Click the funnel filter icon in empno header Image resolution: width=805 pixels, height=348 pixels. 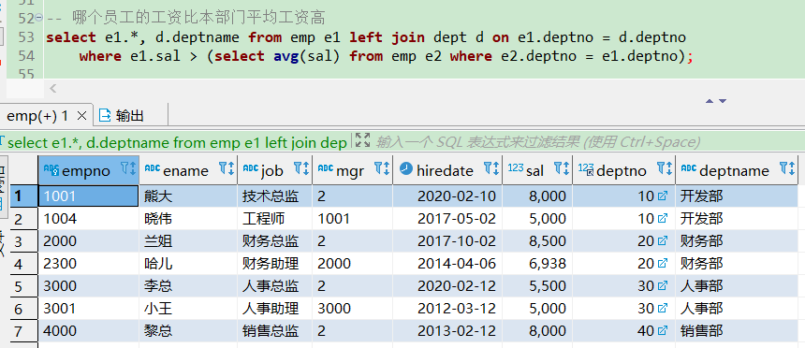(x=124, y=167)
